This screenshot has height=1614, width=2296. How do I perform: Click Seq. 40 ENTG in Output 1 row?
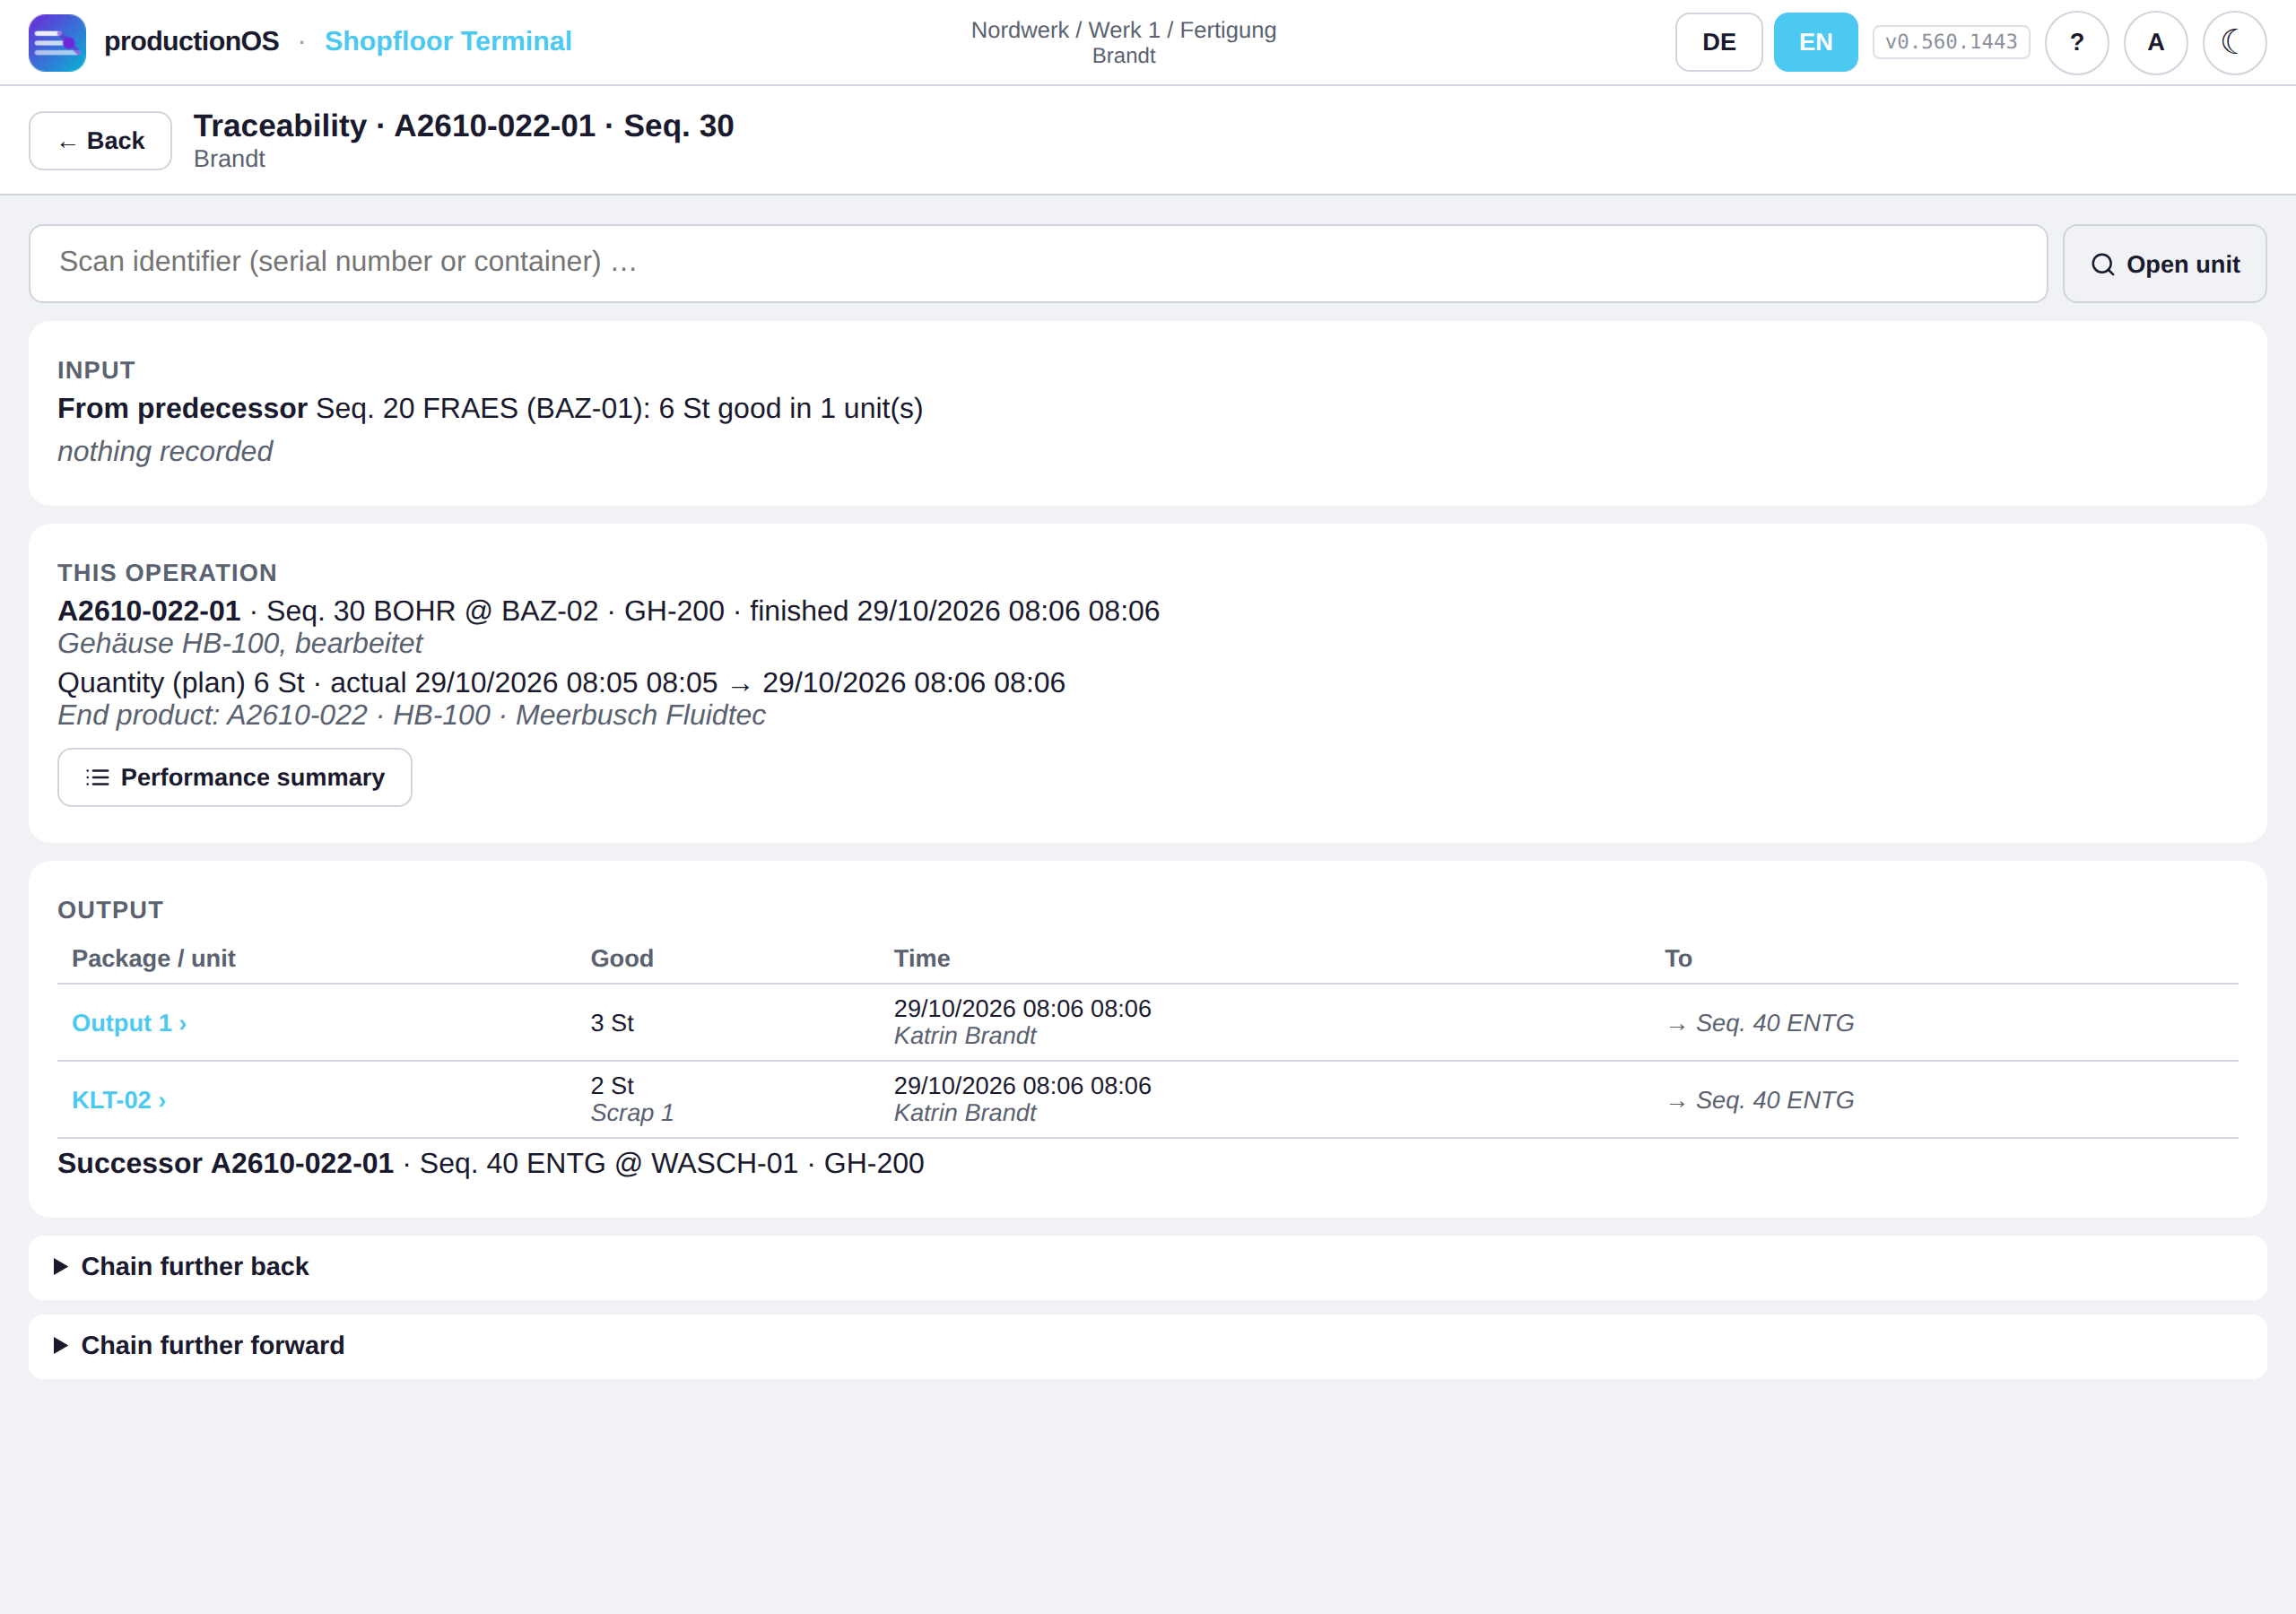point(1761,1023)
